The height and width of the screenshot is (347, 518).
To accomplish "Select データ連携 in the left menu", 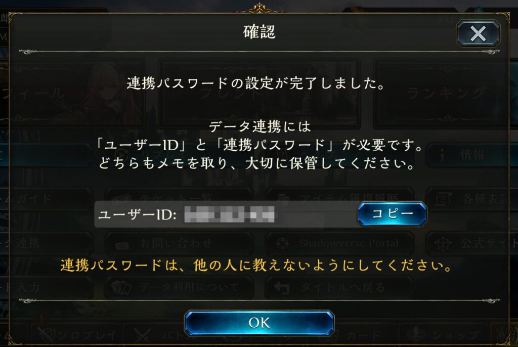I will 46,244.
